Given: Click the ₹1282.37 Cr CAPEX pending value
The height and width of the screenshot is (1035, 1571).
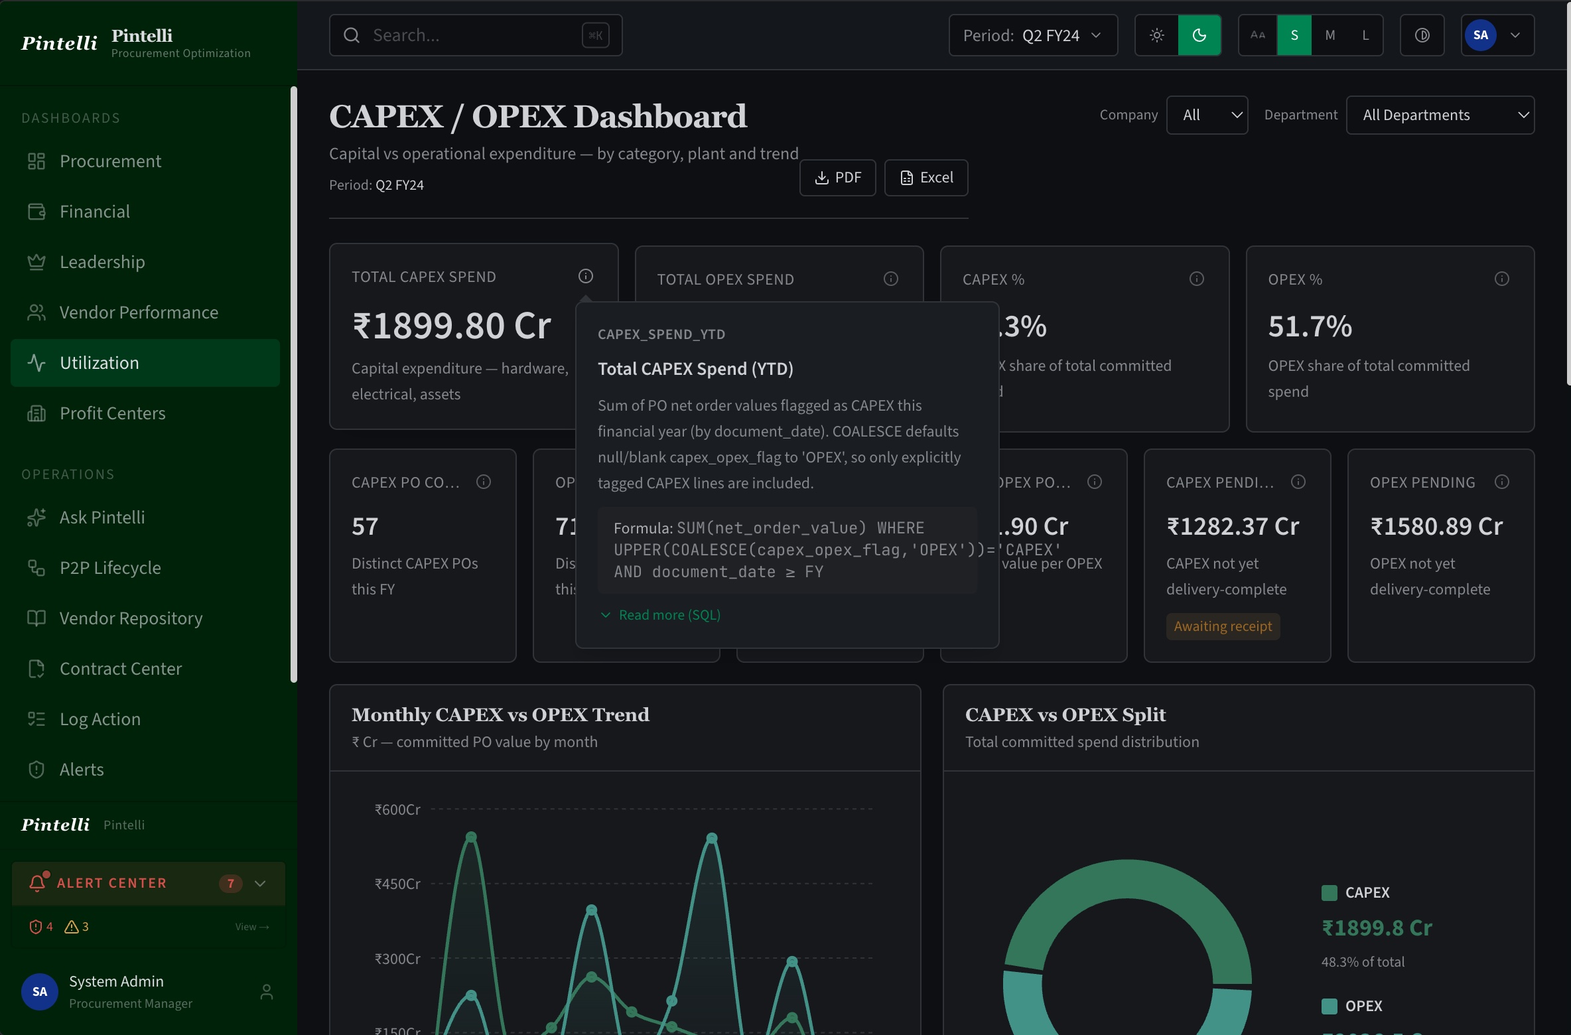Looking at the screenshot, I should tap(1233, 526).
